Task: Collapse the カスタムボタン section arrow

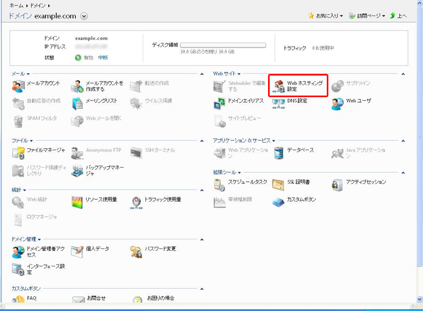Action: [202, 289]
